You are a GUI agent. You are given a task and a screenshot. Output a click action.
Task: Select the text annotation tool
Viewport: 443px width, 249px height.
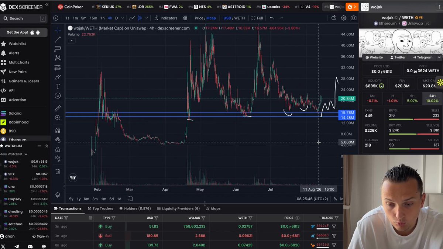[x=58, y=86]
